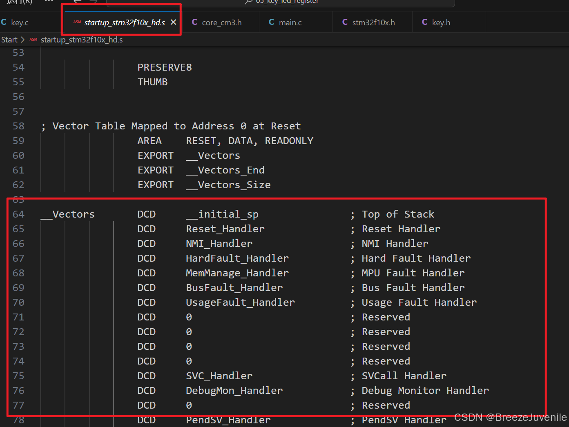569x427 pixels.
Task: Click the ASM icon on startup file tab
Action: [x=77, y=22]
